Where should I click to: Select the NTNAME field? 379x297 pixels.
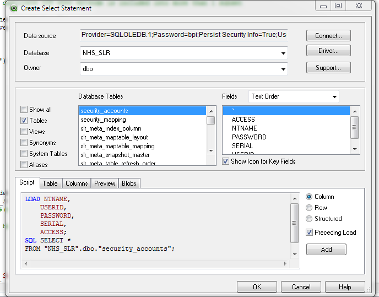(286, 128)
